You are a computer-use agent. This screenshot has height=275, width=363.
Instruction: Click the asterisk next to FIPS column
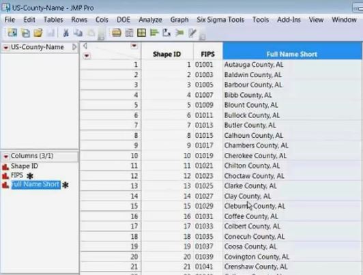click(x=30, y=176)
